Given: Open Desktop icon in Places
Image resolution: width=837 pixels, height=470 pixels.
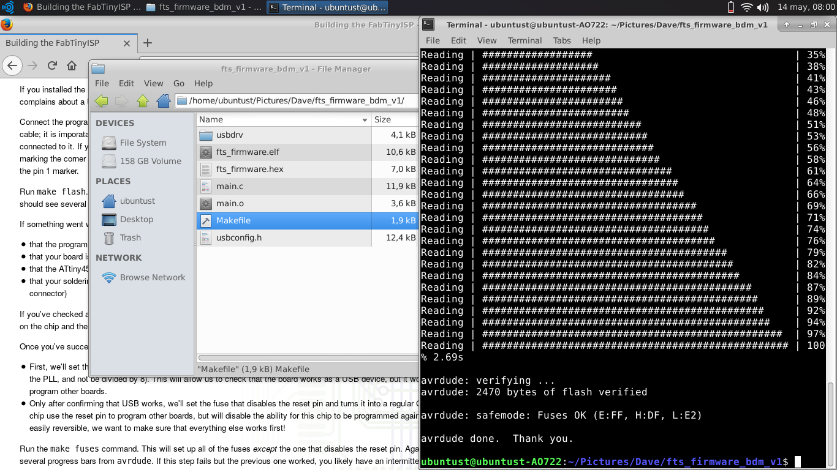Looking at the screenshot, I should 108,219.
